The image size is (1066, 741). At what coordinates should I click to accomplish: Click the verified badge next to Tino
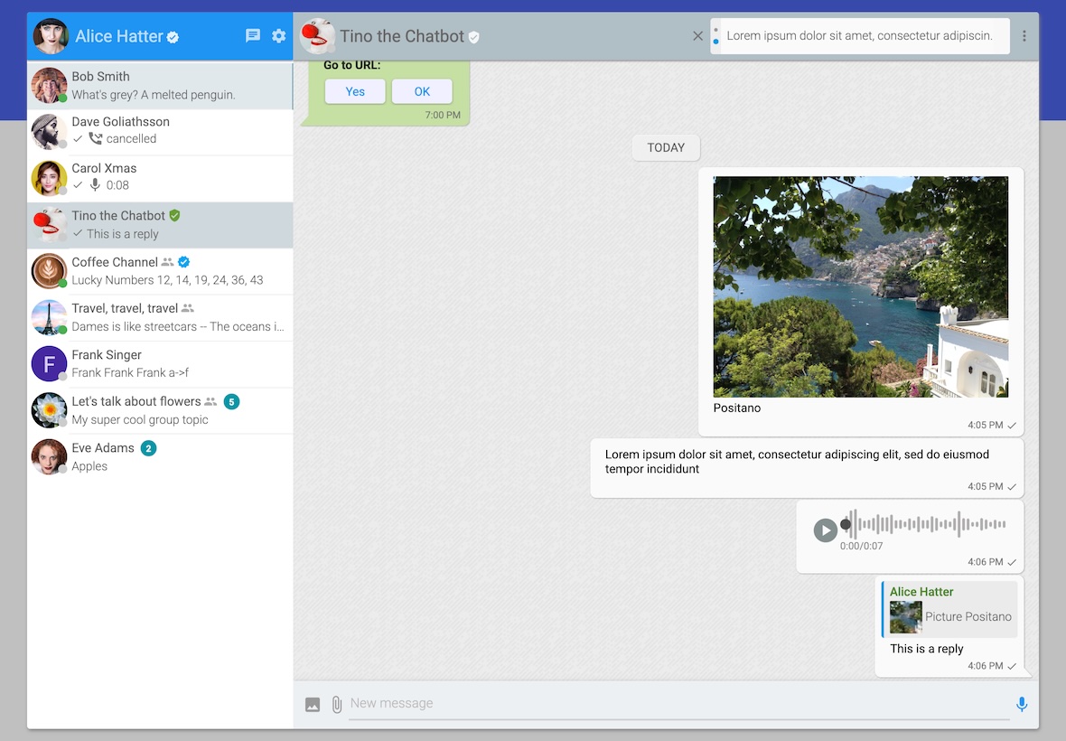click(473, 37)
